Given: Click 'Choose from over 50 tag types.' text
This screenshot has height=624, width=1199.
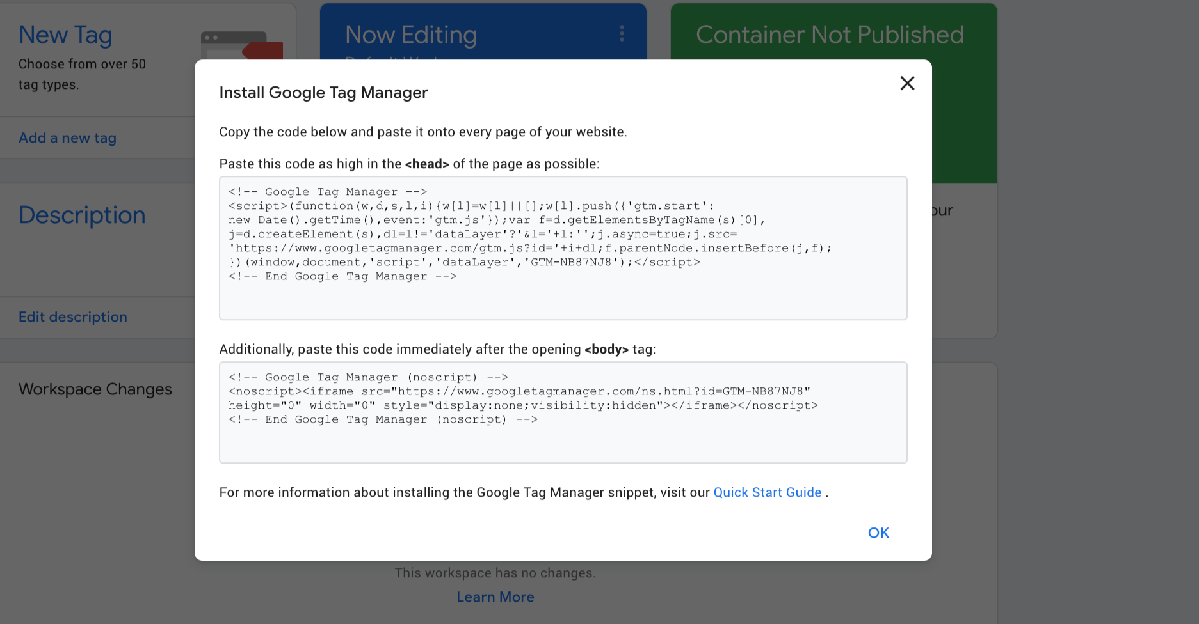Looking at the screenshot, I should coord(82,74).
